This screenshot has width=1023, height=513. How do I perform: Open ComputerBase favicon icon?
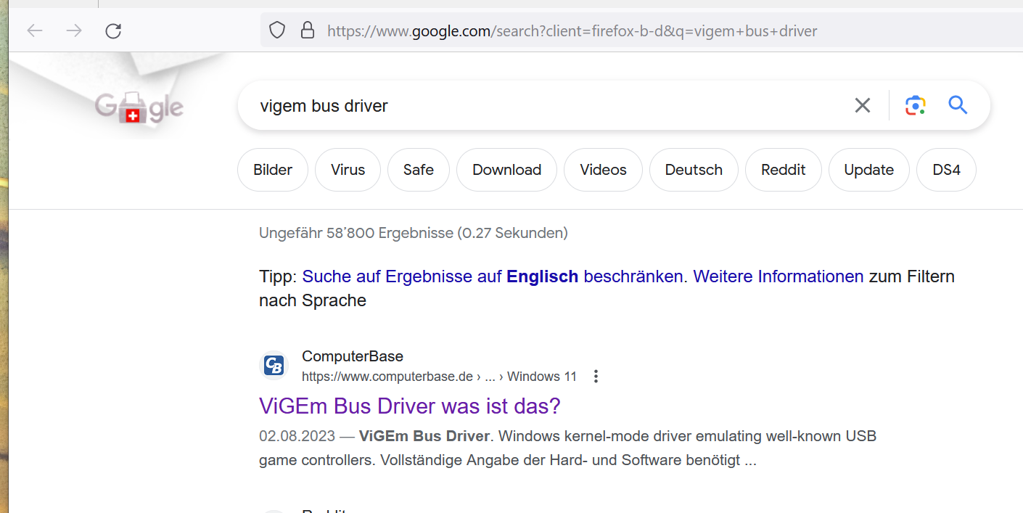[274, 365]
